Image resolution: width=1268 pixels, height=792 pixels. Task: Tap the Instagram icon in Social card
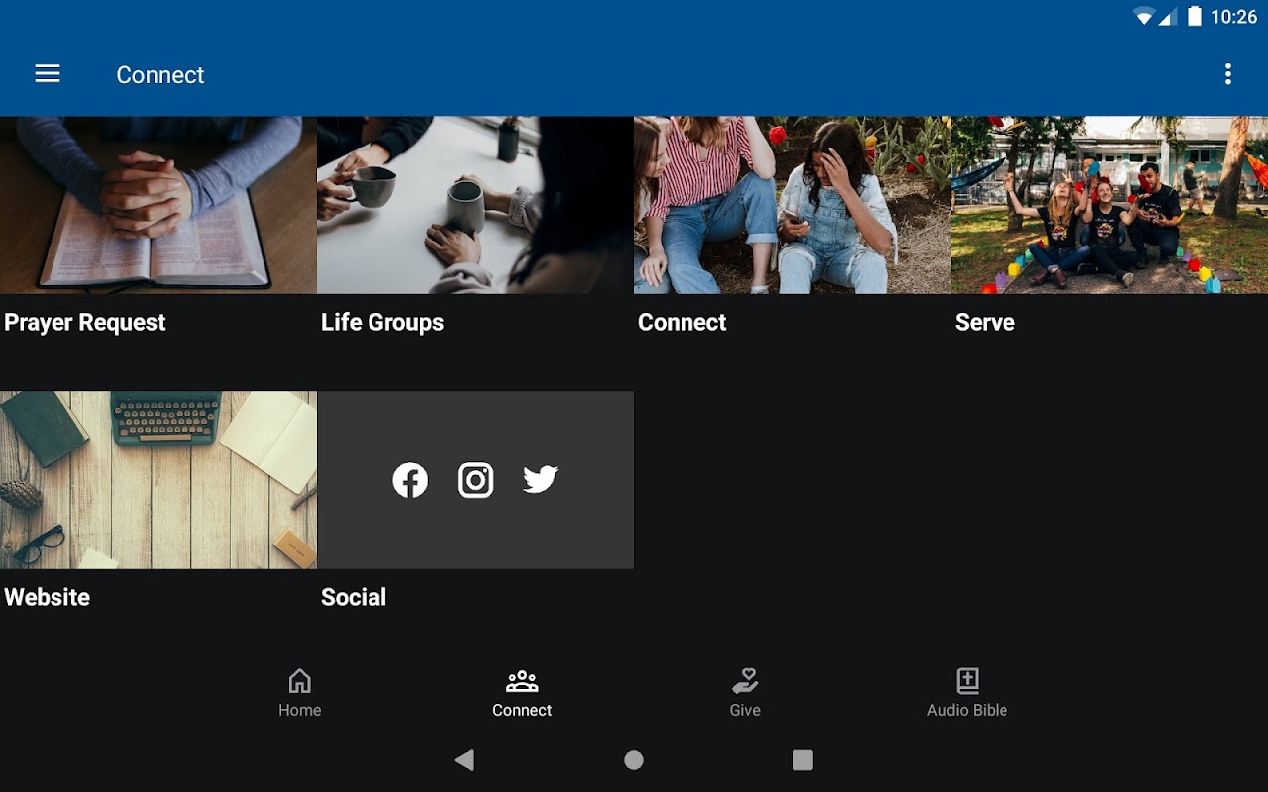point(475,480)
